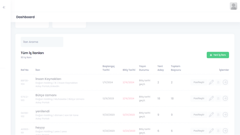Pasifleştir the yenilendi listing

pyautogui.click(x=199, y=115)
